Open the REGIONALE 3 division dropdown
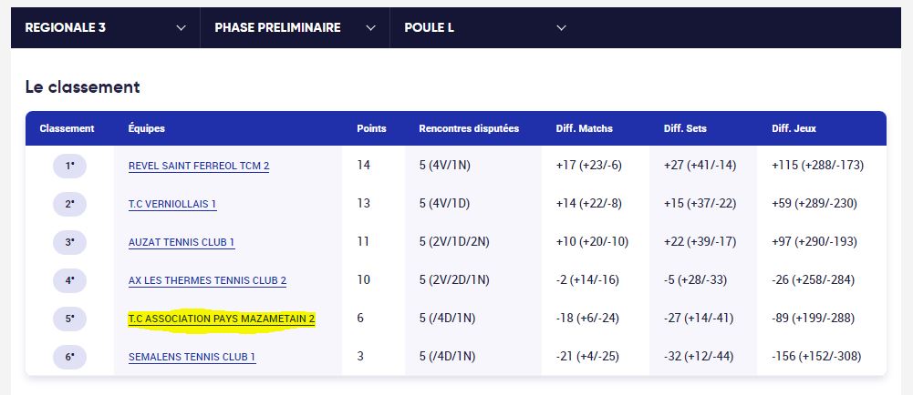Viewport: 913px width, 395px height. (106, 28)
